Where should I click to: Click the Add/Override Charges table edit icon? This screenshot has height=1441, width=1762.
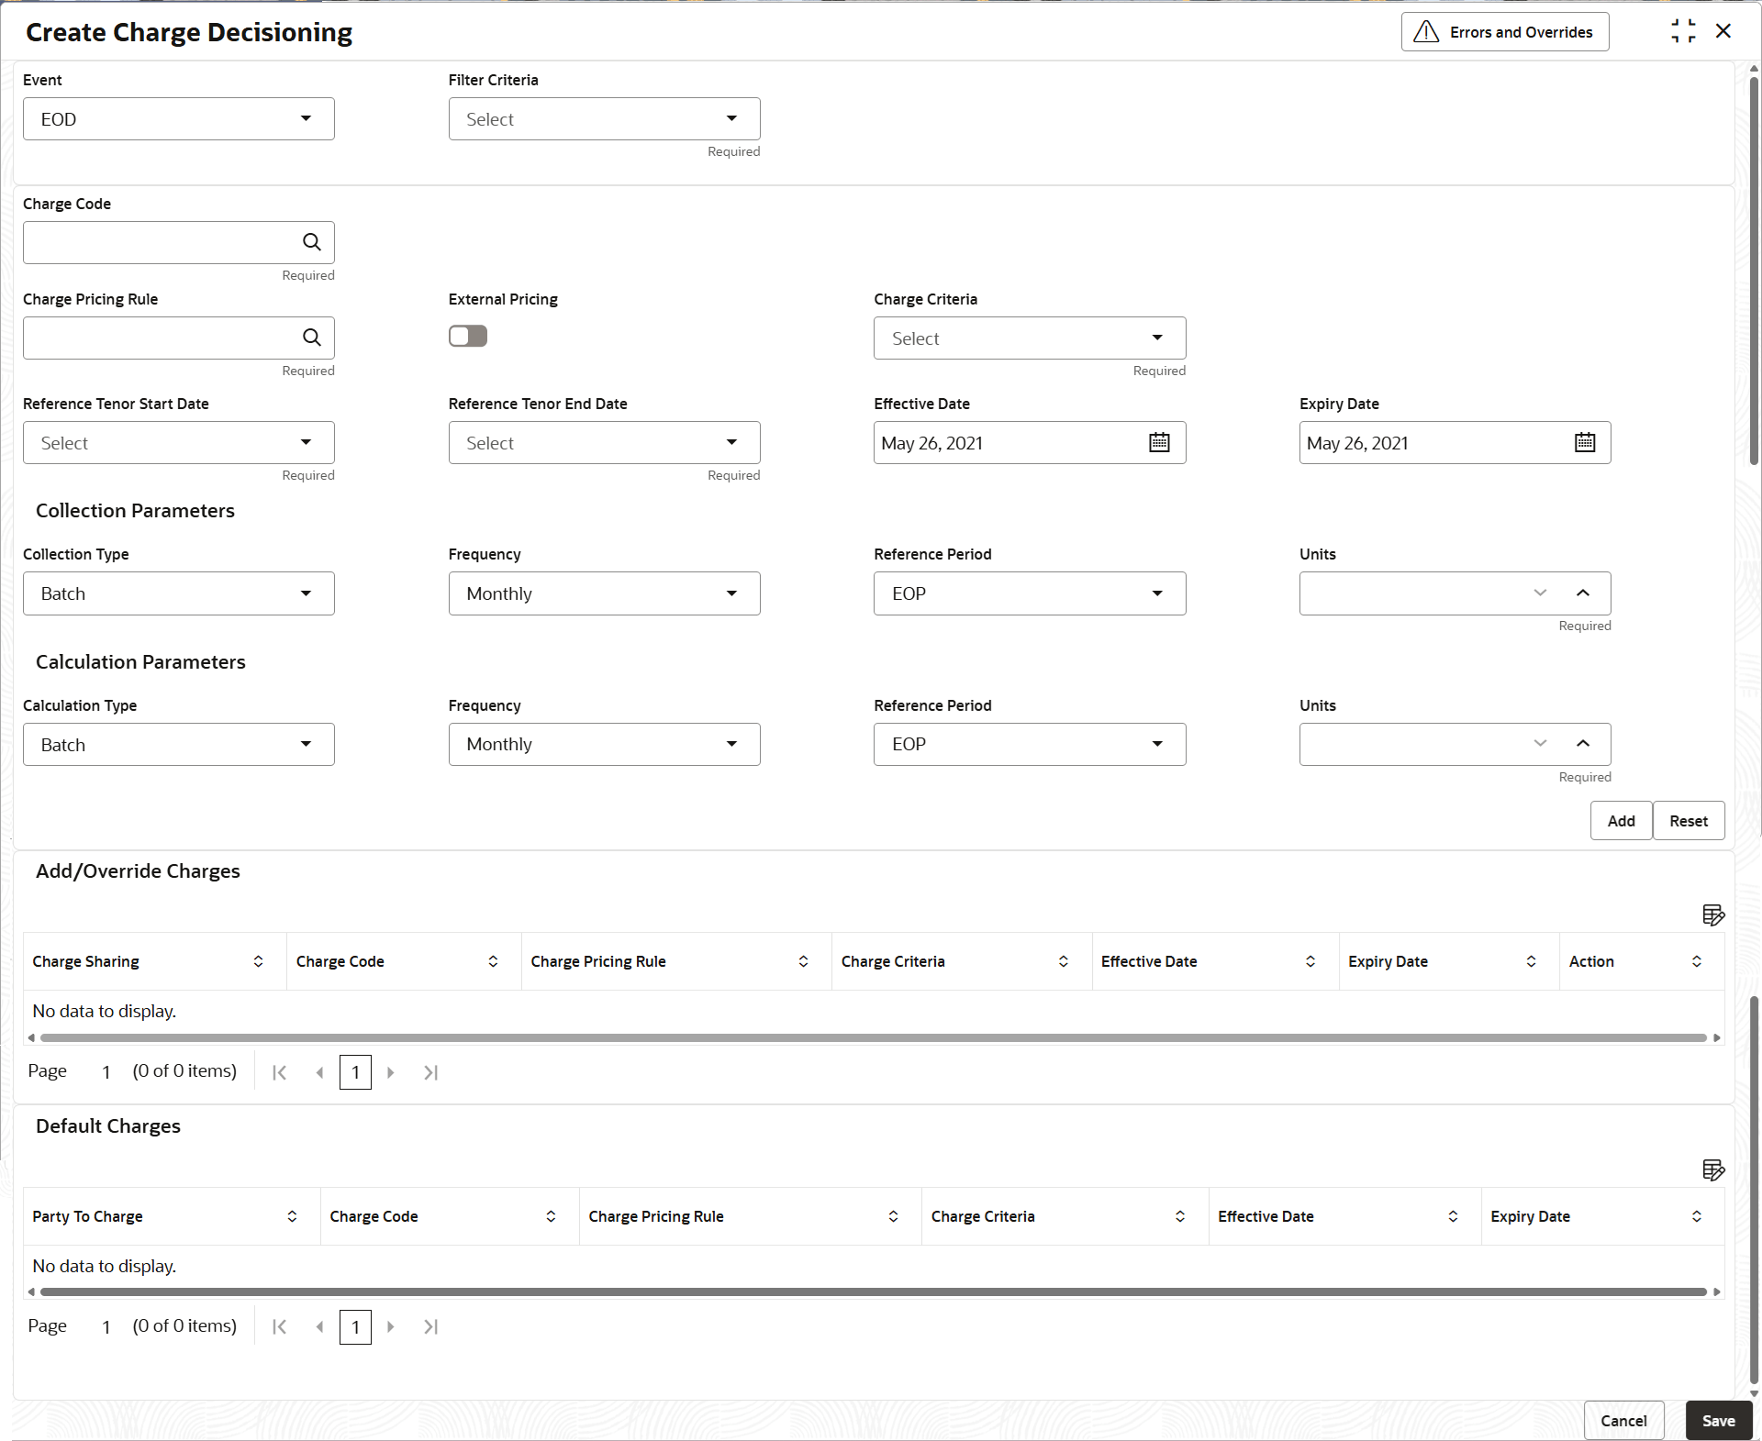click(1712, 914)
